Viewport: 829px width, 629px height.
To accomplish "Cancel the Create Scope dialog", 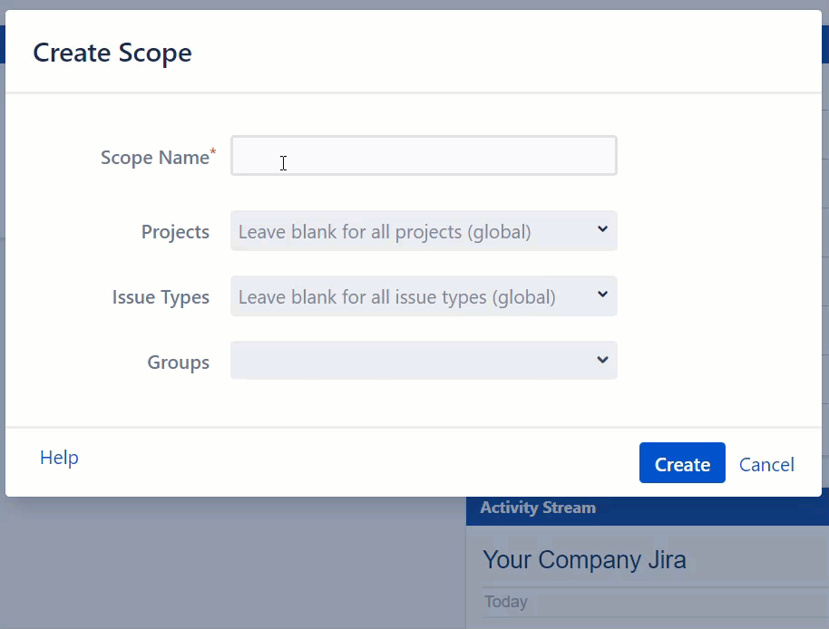I will [x=766, y=464].
